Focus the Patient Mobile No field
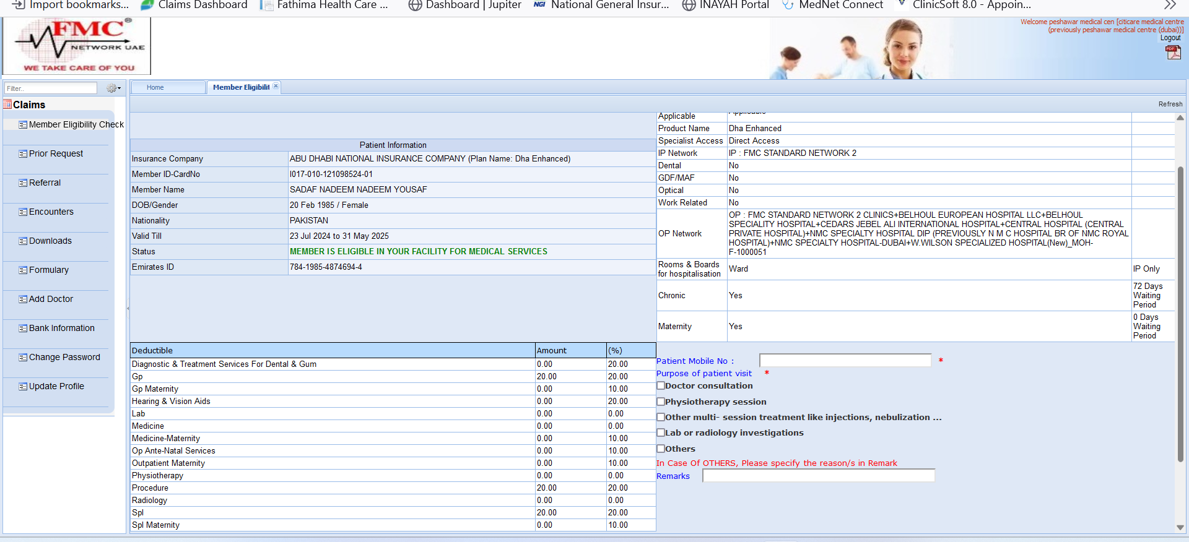The height and width of the screenshot is (542, 1189). (845, 361)
